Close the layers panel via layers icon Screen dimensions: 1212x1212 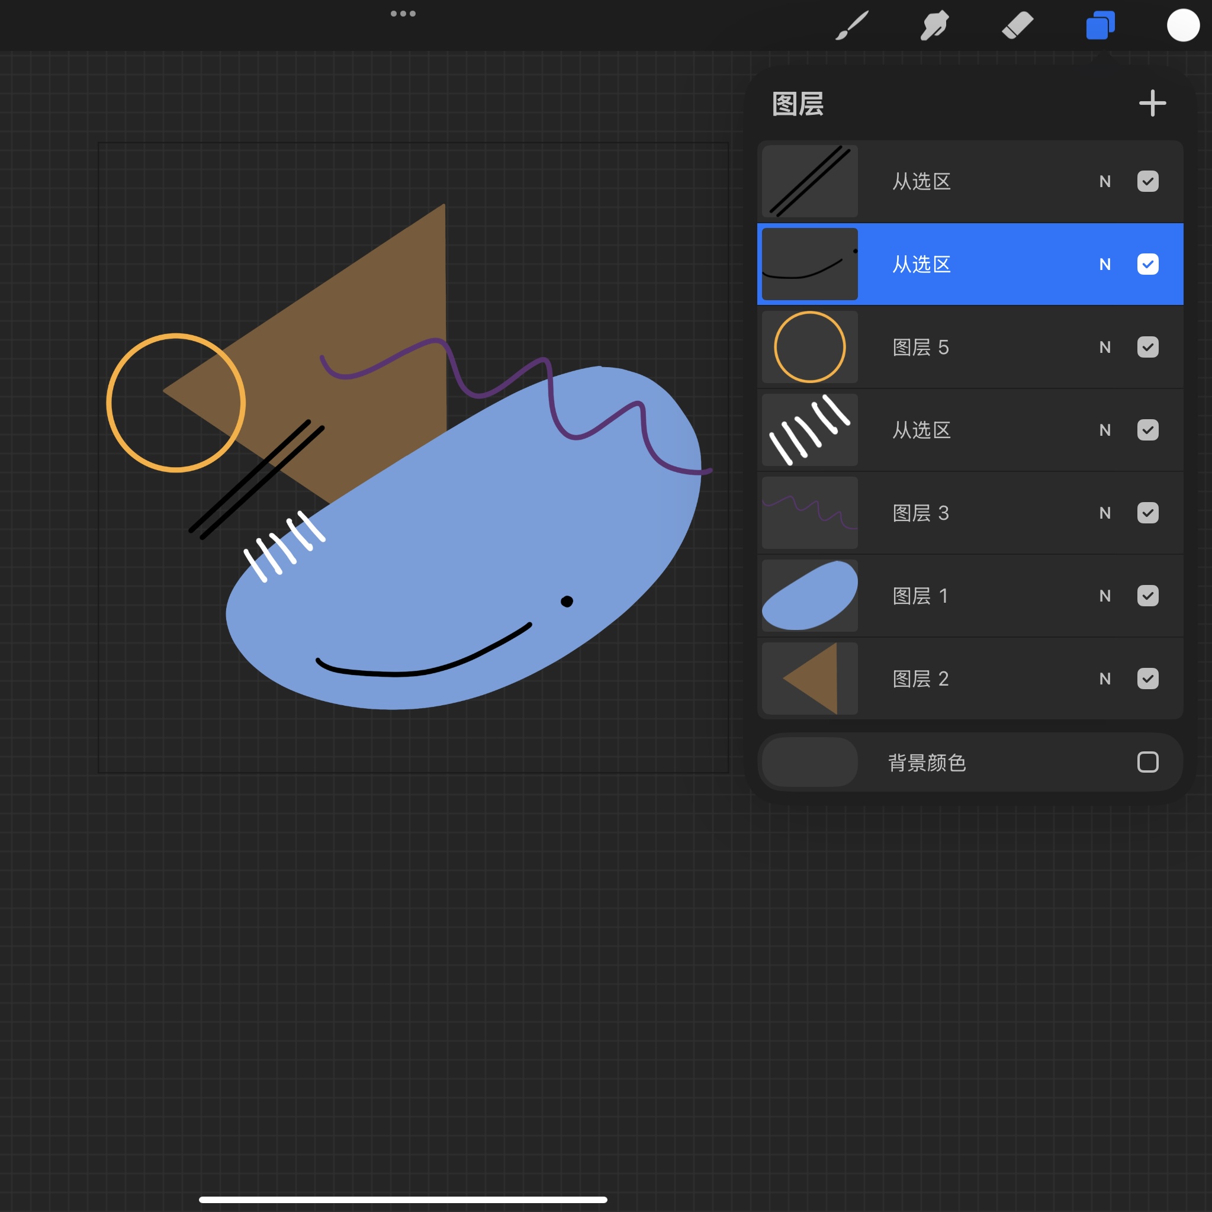[x=1100, y=25]
